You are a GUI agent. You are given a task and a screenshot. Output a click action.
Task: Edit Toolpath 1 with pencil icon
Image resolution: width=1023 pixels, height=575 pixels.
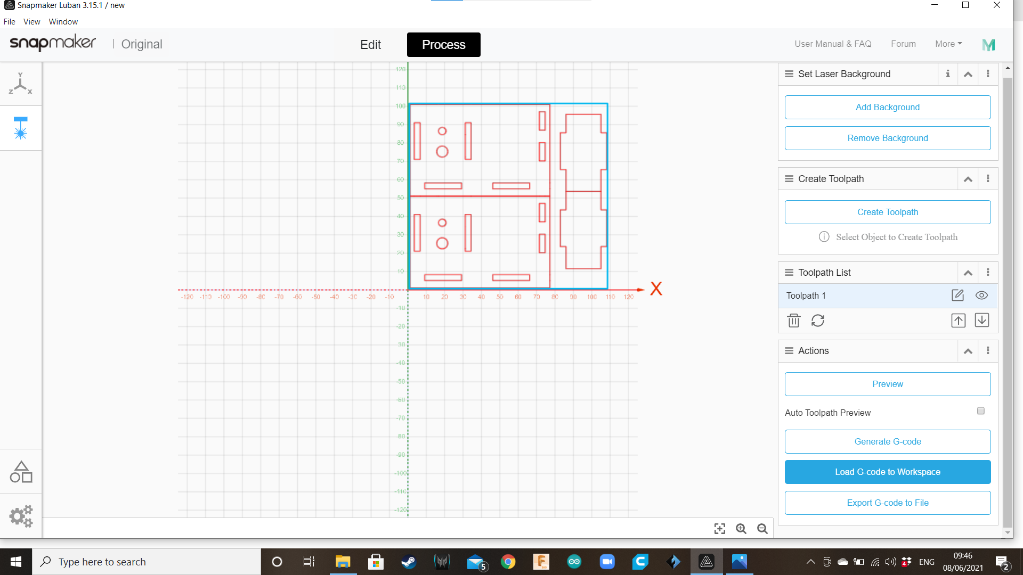tap(957, 295)
